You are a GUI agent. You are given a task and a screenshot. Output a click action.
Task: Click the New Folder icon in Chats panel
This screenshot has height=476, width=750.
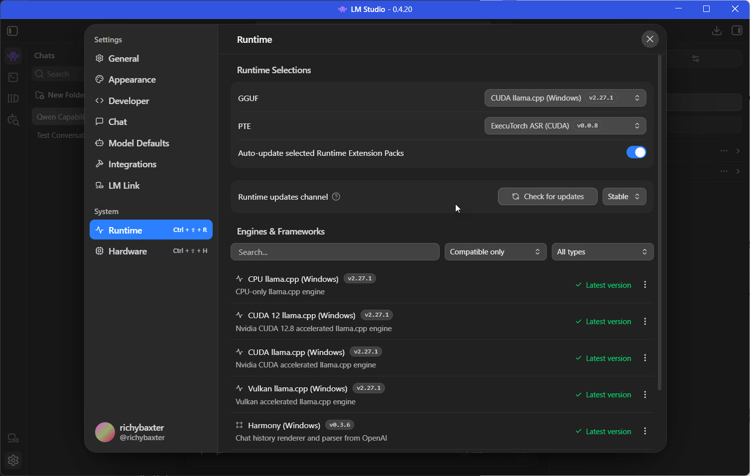(x=40, y=95)
